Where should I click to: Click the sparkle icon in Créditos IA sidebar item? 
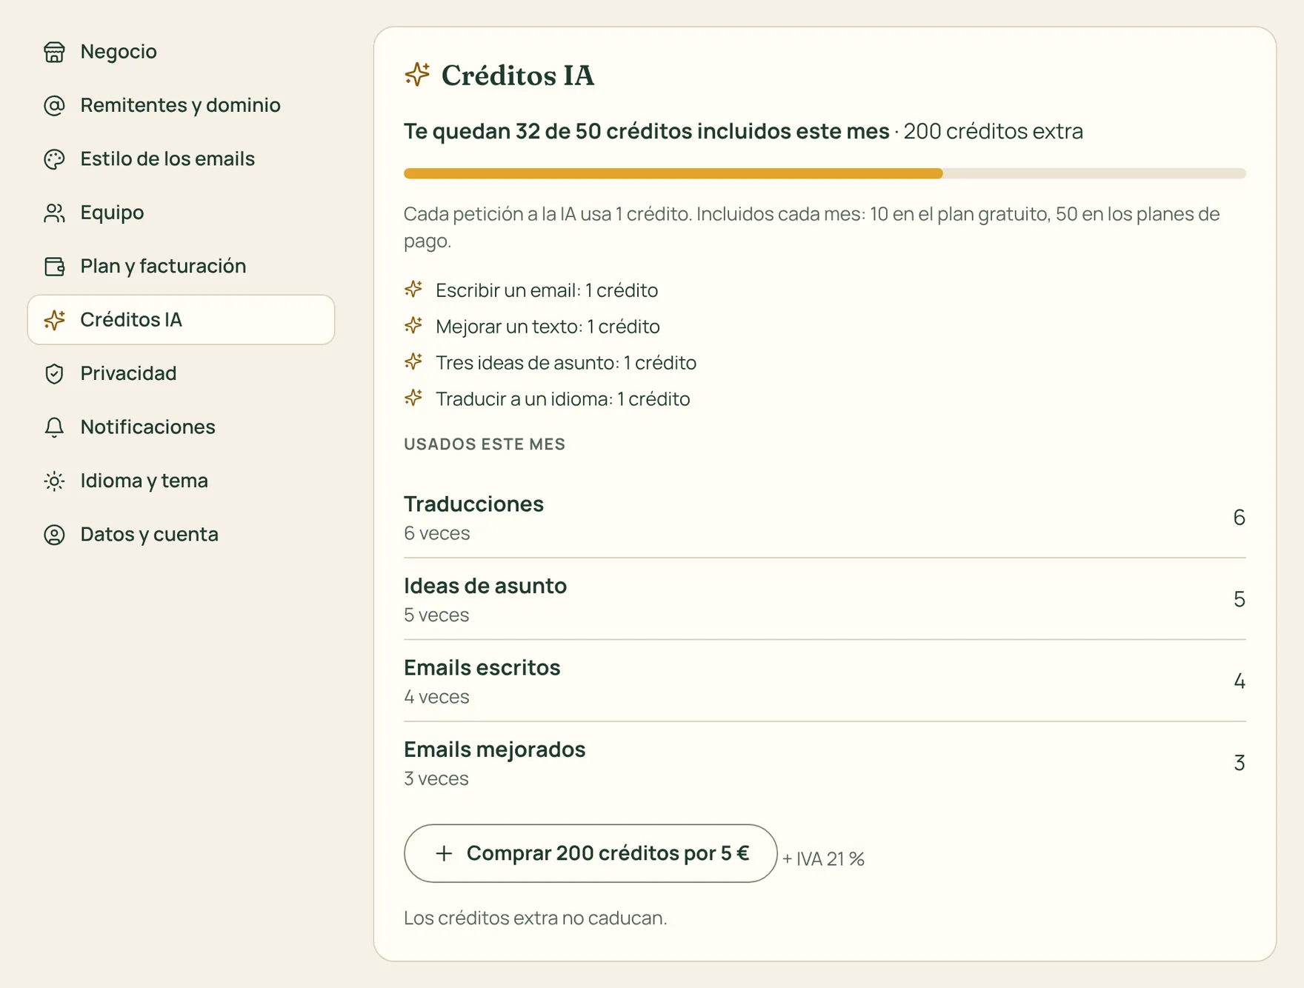(54, 320)
